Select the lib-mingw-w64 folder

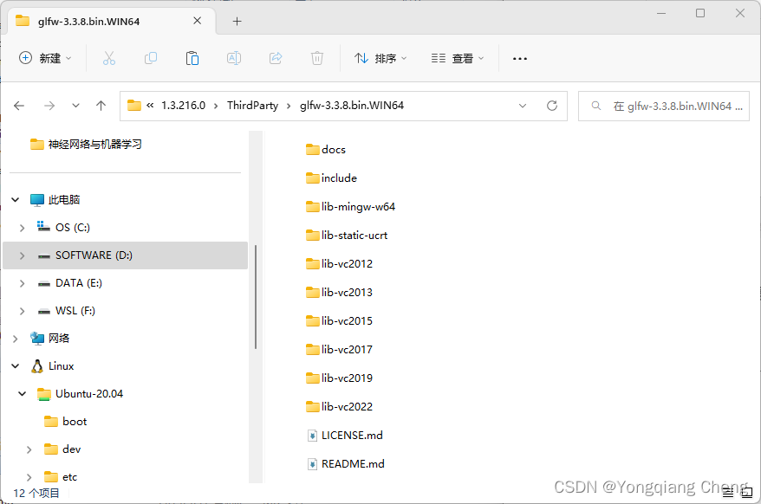[350, 207]
